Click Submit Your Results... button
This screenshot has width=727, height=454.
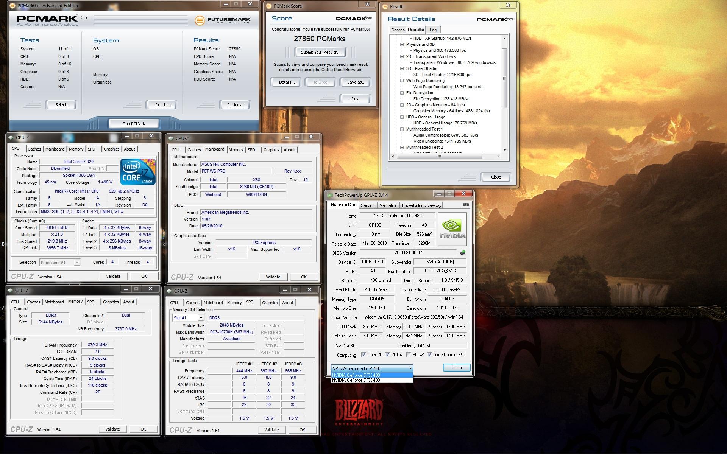(320, 52)
